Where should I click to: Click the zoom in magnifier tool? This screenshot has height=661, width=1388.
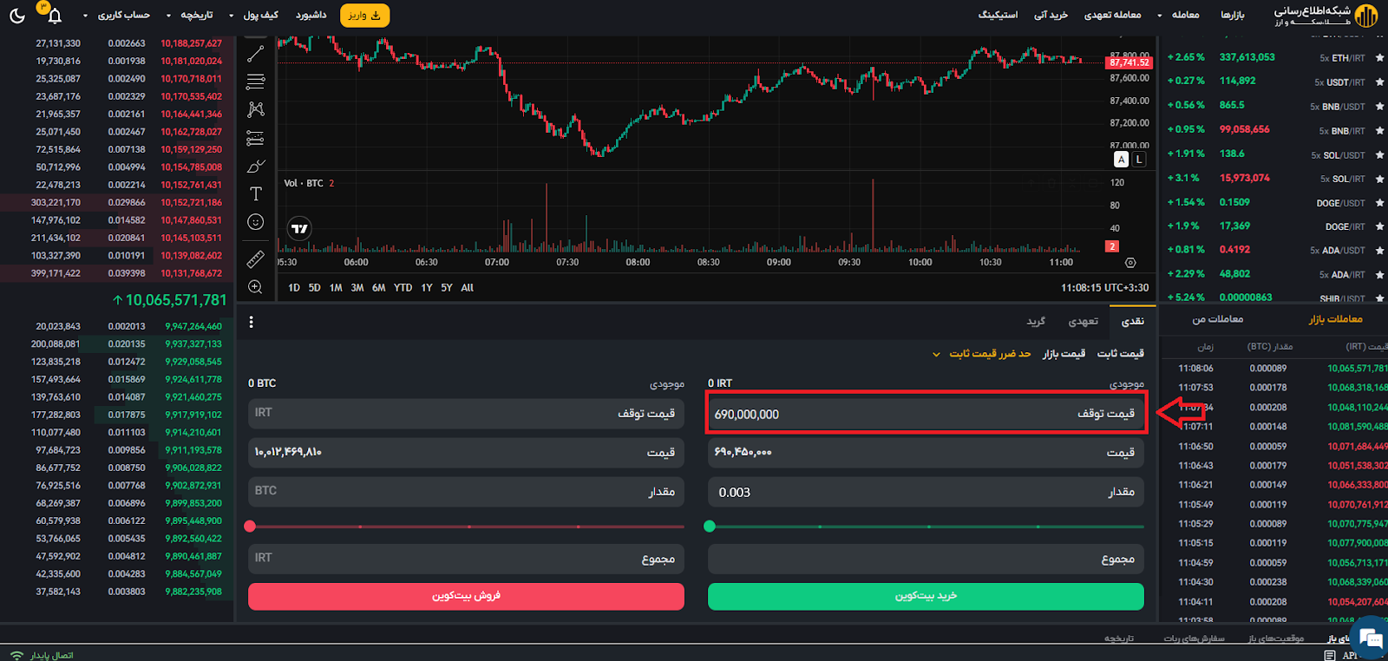(x=255, y=287)
